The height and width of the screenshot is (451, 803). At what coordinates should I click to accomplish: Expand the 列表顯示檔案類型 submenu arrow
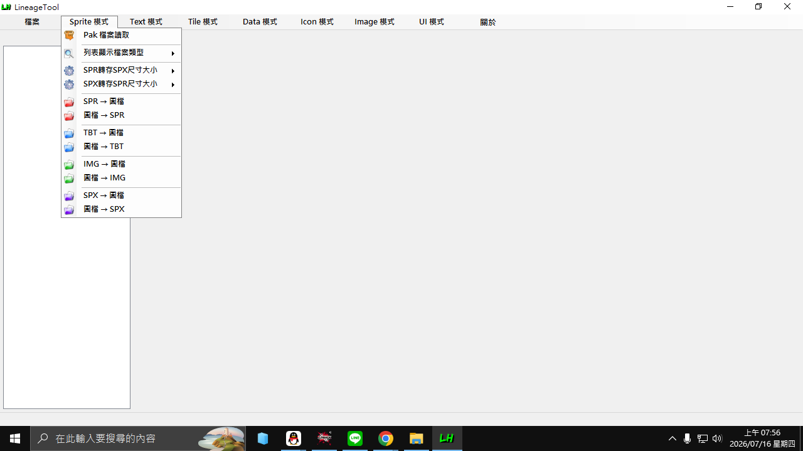pyautogui.click(x=173, y=53)
